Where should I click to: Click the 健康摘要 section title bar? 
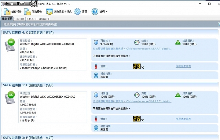pos(110,24)
